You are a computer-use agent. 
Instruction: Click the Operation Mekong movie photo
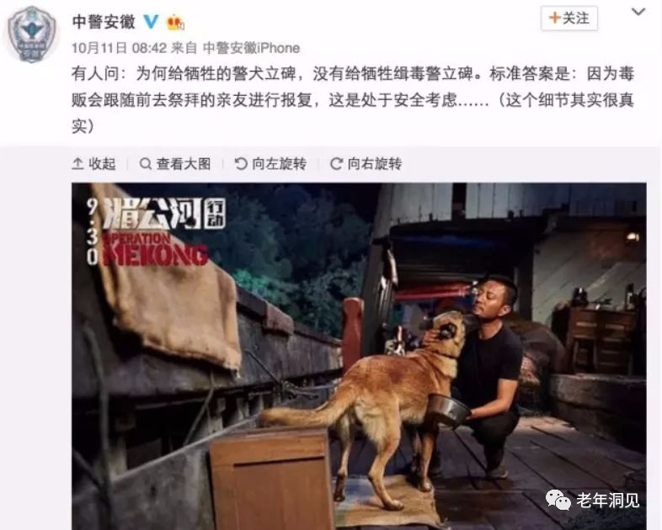point(359,356)
